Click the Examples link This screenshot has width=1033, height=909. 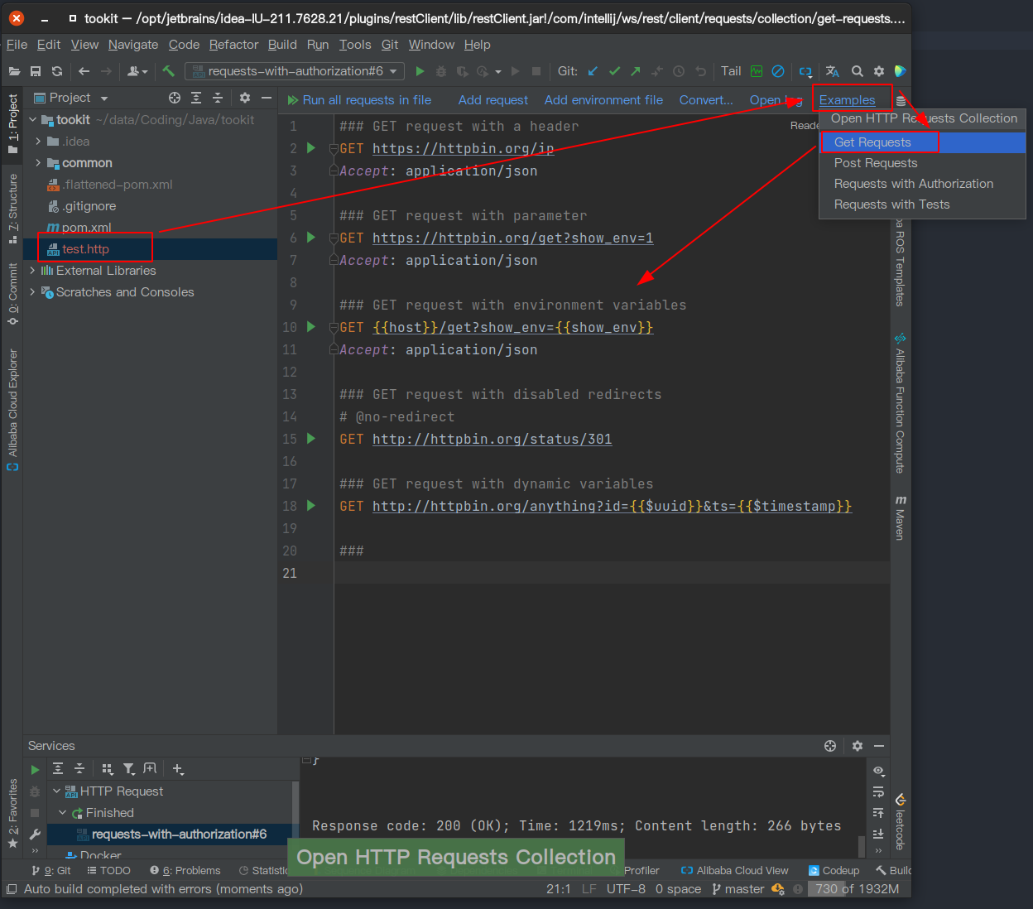coord(847,100)
